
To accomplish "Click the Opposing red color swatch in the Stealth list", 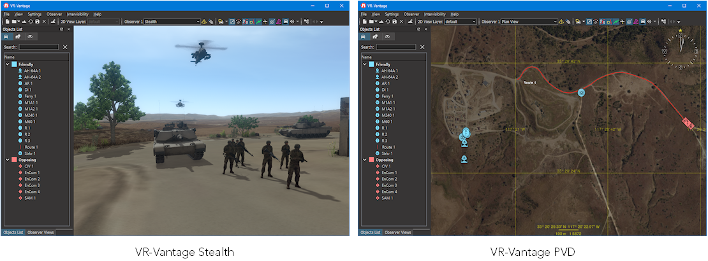I will 15,160.
